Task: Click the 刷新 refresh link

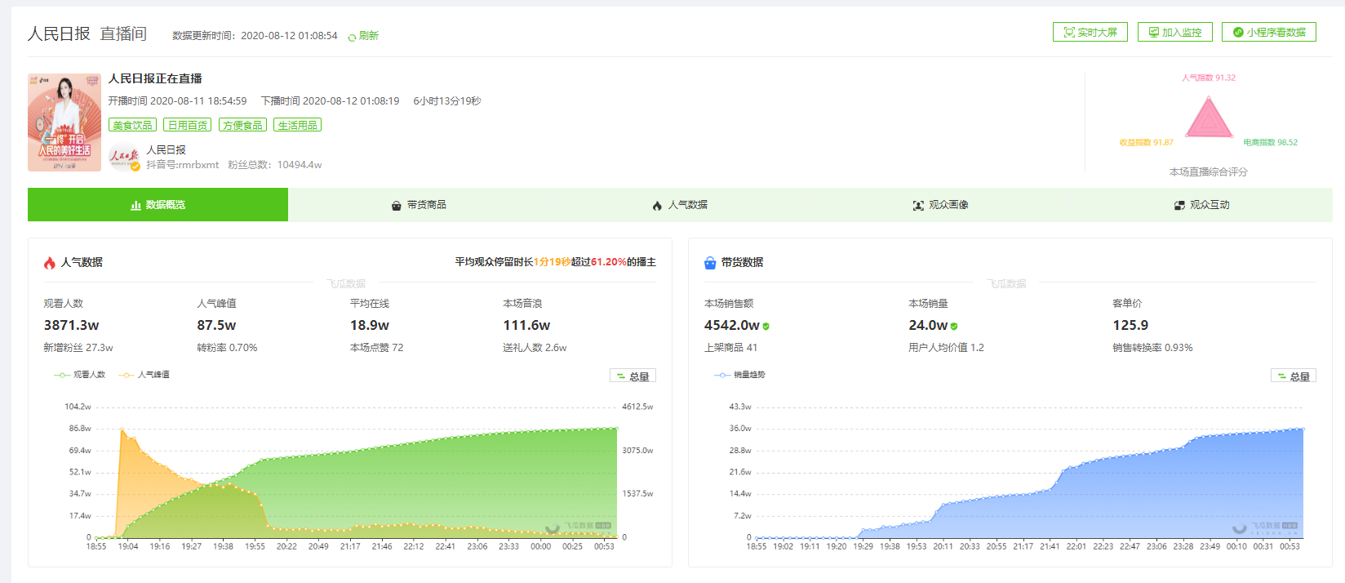Action: 363,36
